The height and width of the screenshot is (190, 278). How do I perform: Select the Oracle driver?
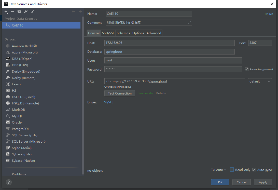pyautogui.click(x=41, y=123)
